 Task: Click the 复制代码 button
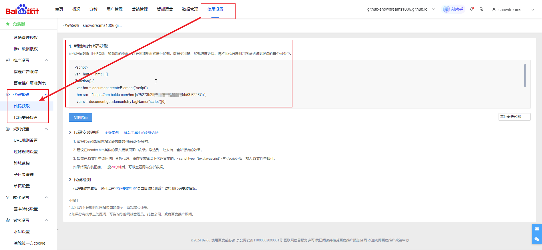click(x=80, y=117)
